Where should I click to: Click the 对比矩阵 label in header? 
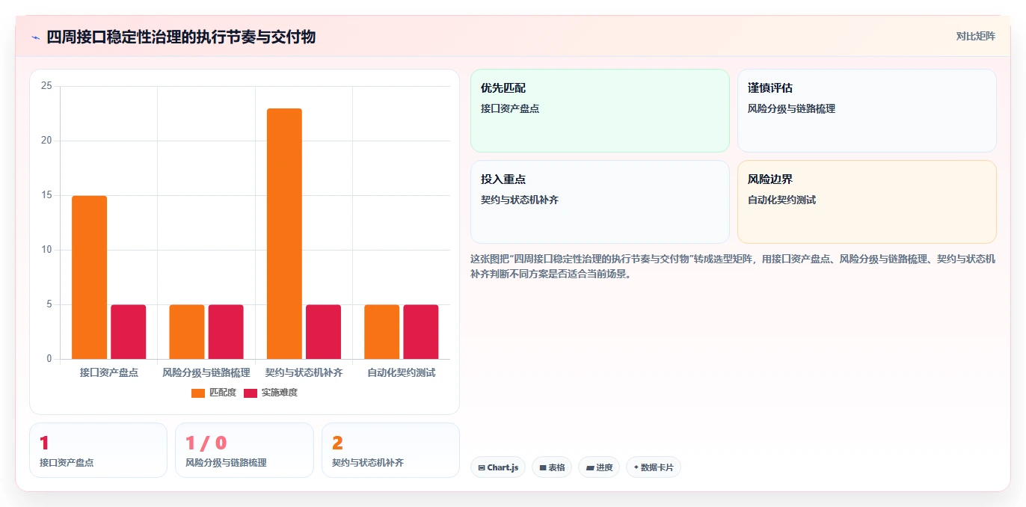(x=975, y=36)
